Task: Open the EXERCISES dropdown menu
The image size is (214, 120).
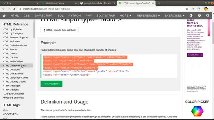Action: tap(175, 16)
